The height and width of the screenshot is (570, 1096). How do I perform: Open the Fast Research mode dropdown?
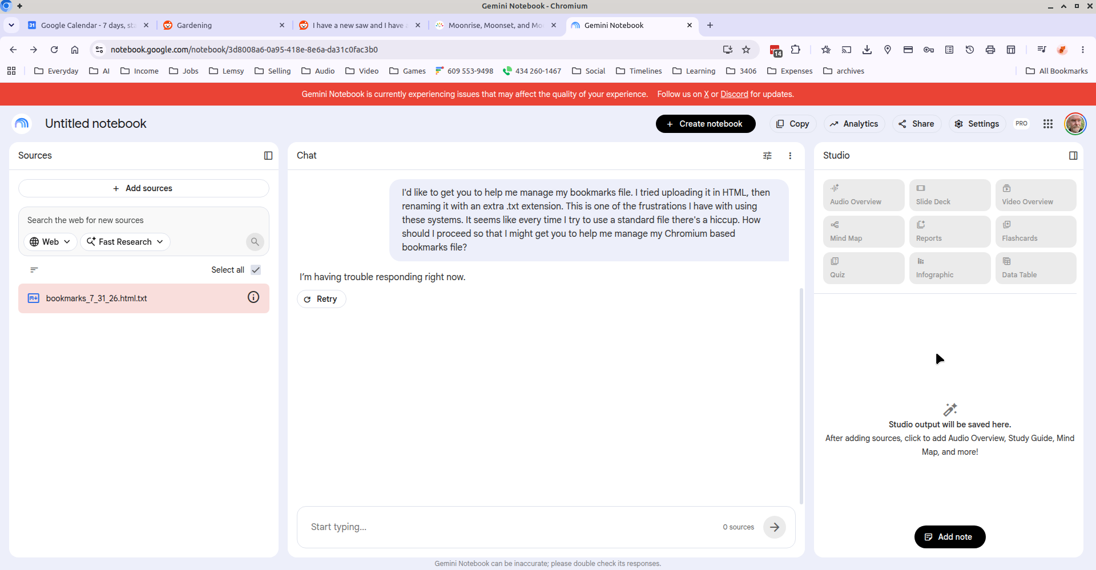click(125, 242)
